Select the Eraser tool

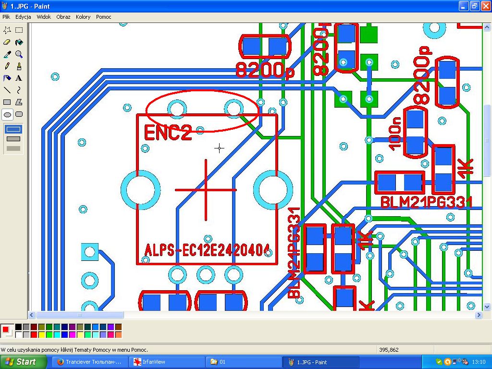(7, 42)
